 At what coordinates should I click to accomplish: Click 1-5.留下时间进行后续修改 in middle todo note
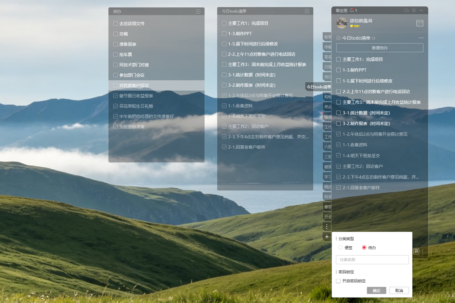253,44
